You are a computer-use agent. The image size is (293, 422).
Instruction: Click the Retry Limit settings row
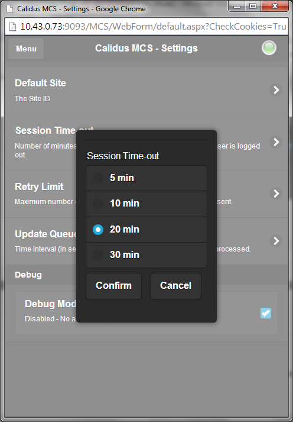146,194
